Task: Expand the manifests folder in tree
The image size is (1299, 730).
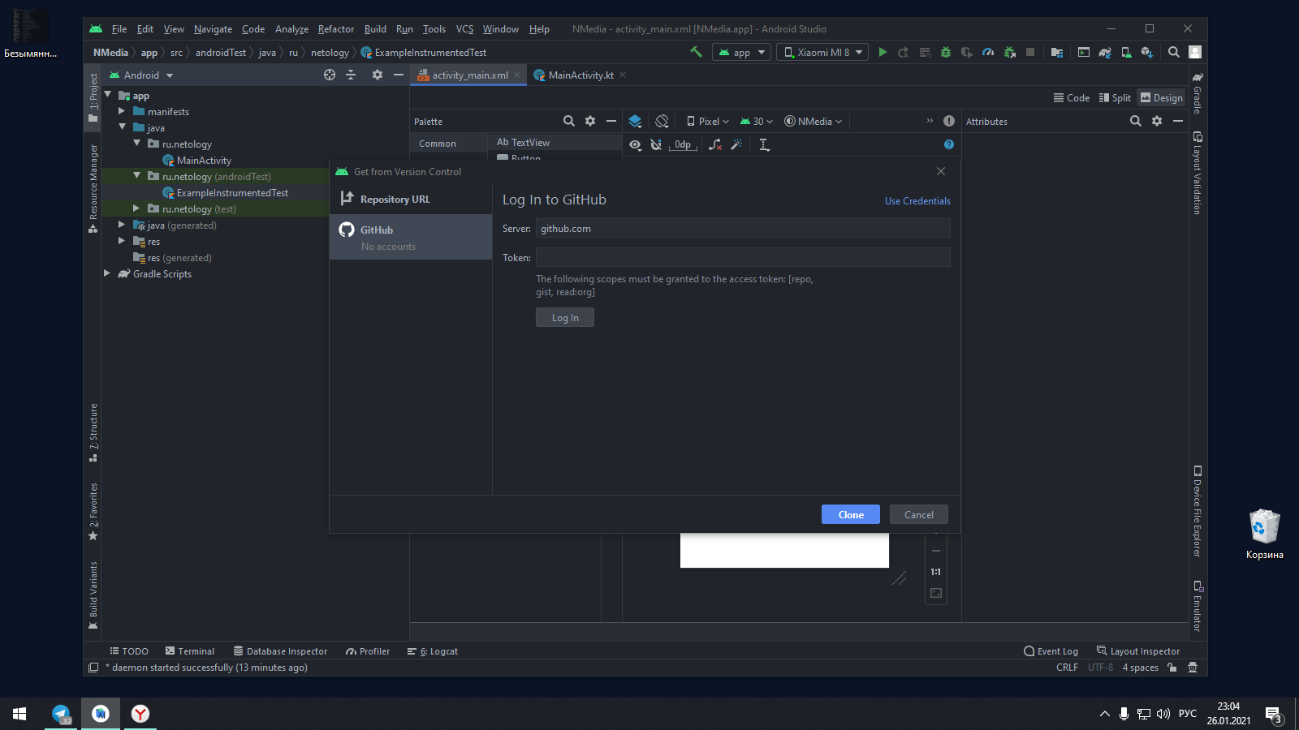Action: click(122, 111)
